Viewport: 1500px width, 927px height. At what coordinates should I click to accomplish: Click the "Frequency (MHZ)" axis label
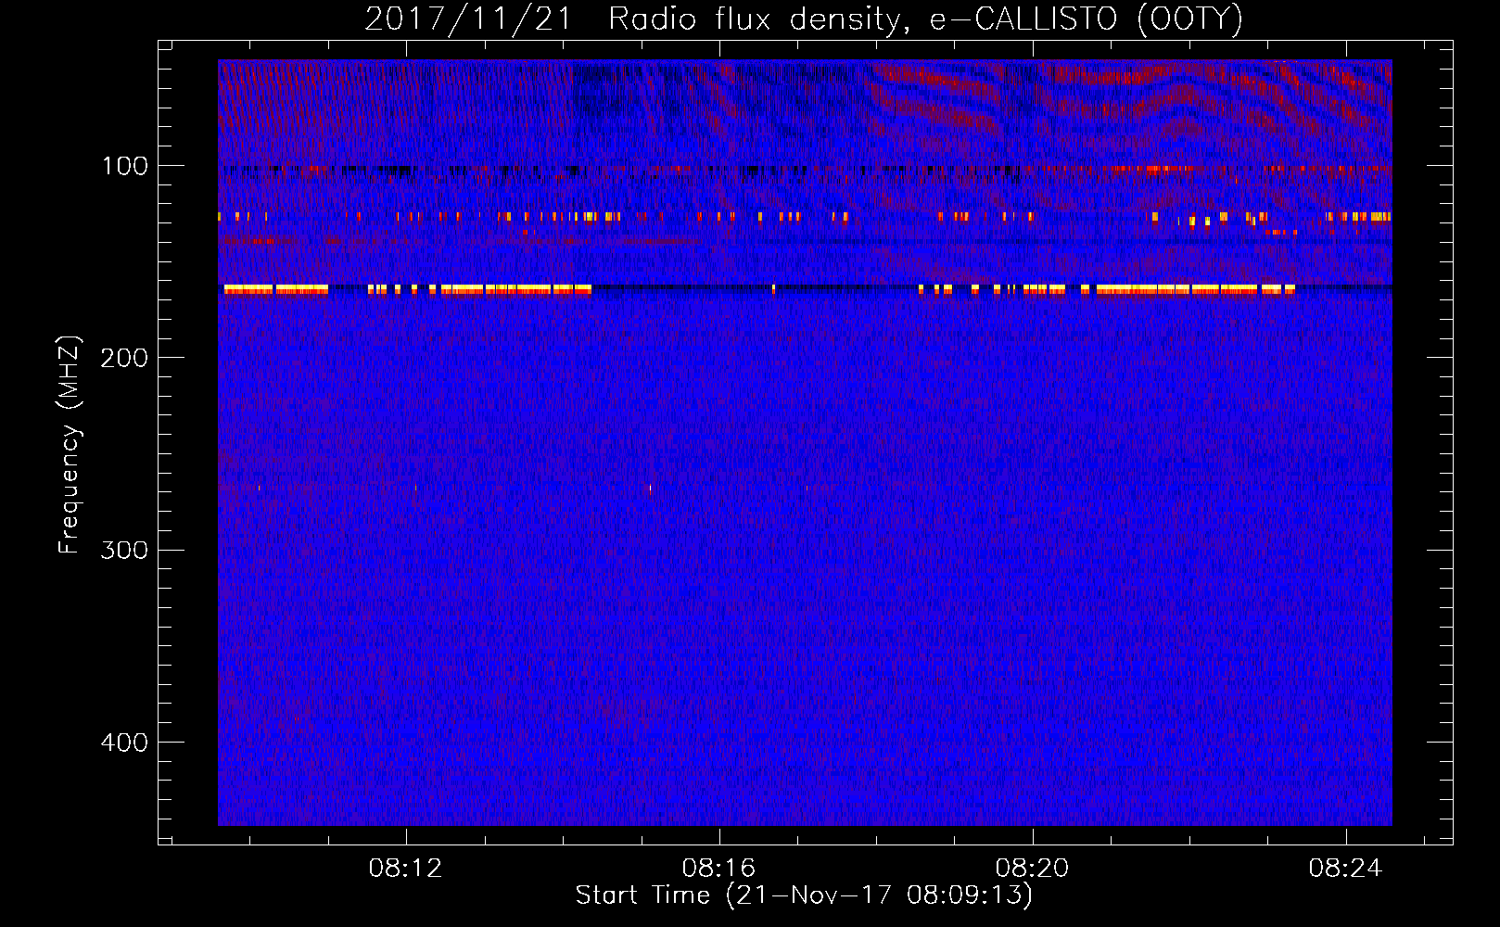tap(70, 445)
